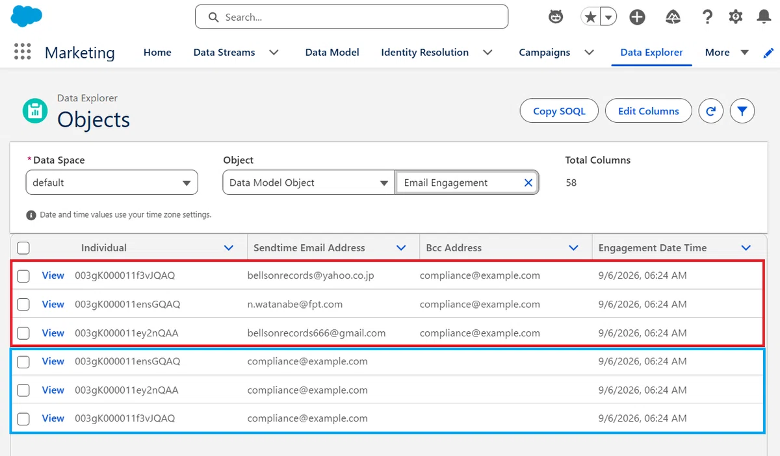Viewport: 780px width, 456px height.
Task: Toggle the select-all rows checkbox
Action: click(x=23, y=247)
